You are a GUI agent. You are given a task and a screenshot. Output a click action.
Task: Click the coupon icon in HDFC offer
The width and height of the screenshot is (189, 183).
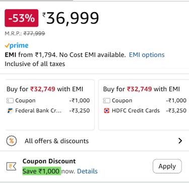click(x=106, y=101)
